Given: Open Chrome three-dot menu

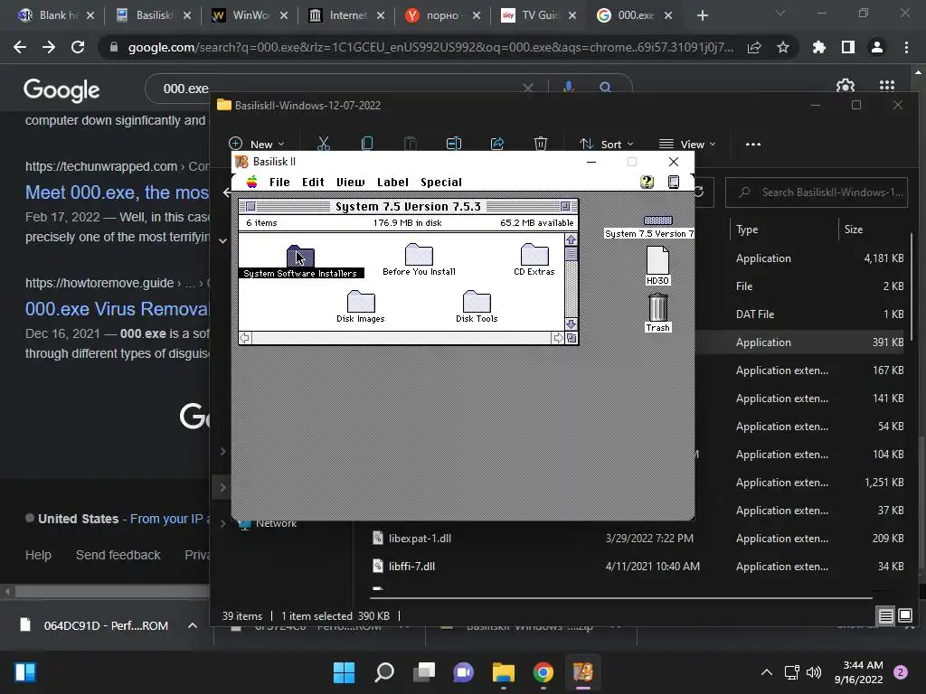Looking at the screenshot, I should (906, 47).
